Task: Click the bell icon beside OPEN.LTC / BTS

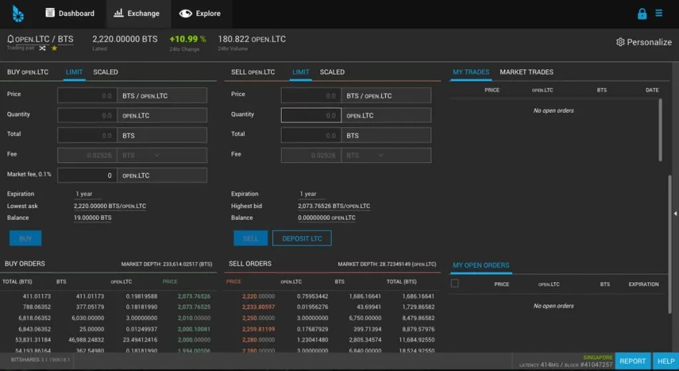Action: 11,39
